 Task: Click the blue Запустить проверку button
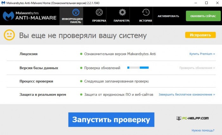pyautogui.click(x=111, y=120)
